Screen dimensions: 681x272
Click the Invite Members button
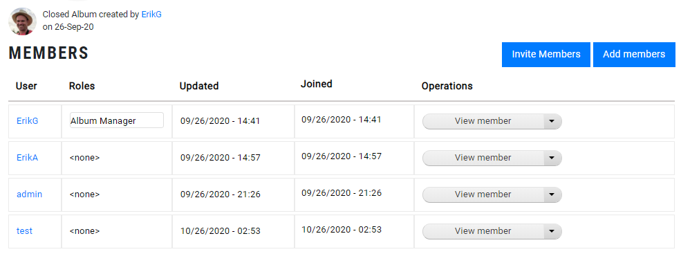546,54
